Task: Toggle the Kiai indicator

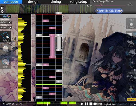Action: coord(6,16)
